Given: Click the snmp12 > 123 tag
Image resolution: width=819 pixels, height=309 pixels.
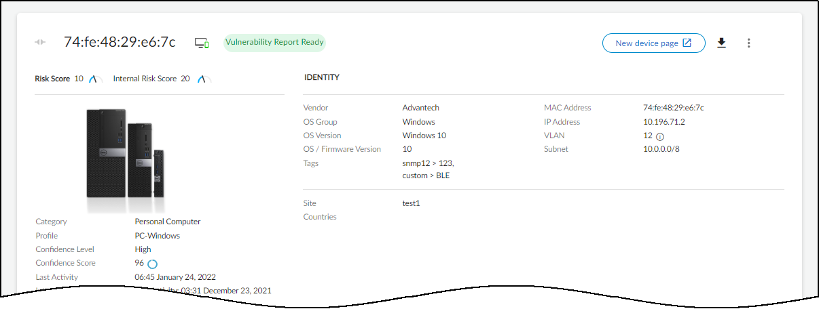Looking at the screenshot, I should pyautogui.click(x=428, y=163).
